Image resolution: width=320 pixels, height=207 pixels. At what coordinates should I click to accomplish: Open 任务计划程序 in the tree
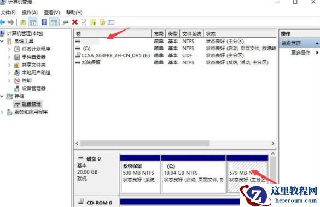(36, 49)
